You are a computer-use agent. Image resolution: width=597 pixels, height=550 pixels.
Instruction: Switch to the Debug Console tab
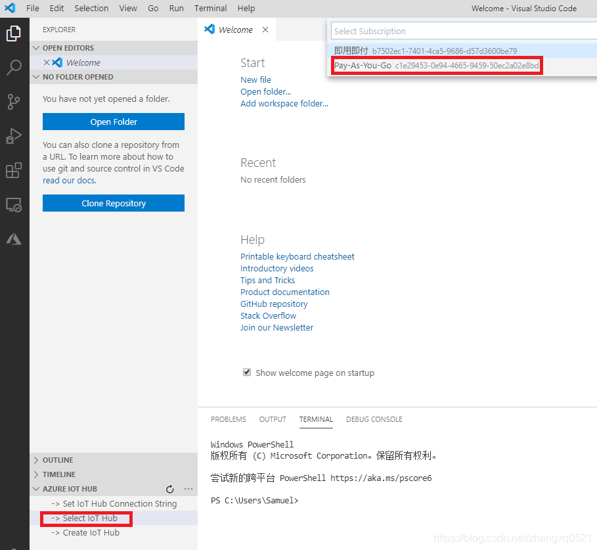pos(374,419)
